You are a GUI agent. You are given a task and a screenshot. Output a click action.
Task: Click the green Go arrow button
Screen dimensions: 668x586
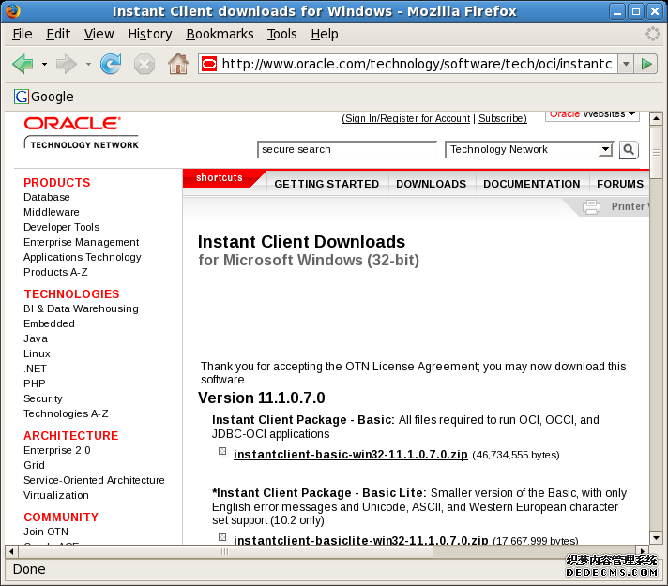645,64
